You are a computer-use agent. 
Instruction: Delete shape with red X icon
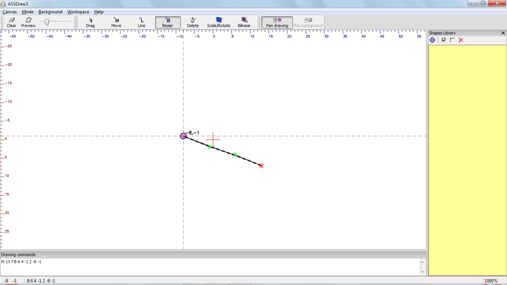pos(461,40)
